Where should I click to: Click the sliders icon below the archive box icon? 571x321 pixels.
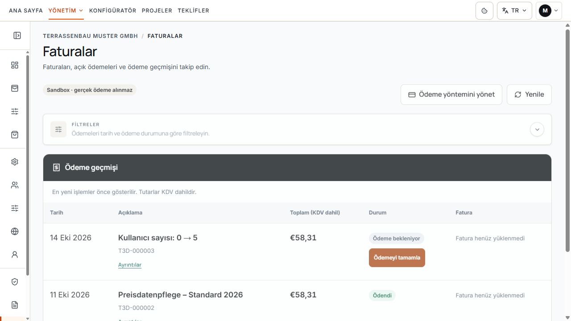[x=15, y=111]
